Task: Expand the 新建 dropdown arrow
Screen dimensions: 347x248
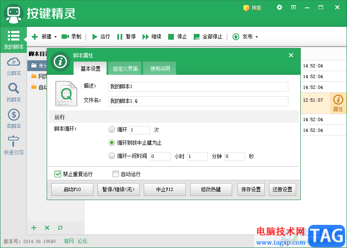Action: 55,37
